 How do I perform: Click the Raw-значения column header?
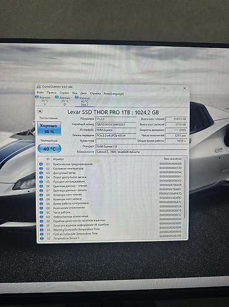tap(173, 159)
